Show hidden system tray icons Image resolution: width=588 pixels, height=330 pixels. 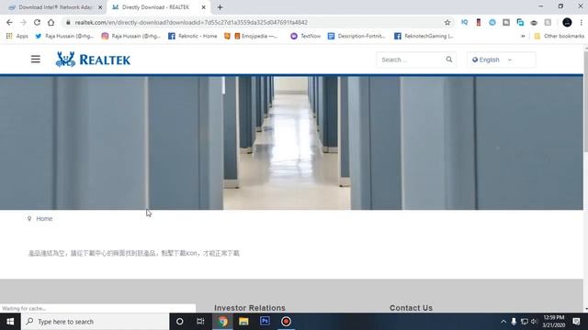point(503,322)
